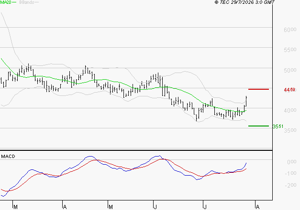Click the 6000 price axis label

click(x=290, y=30)
